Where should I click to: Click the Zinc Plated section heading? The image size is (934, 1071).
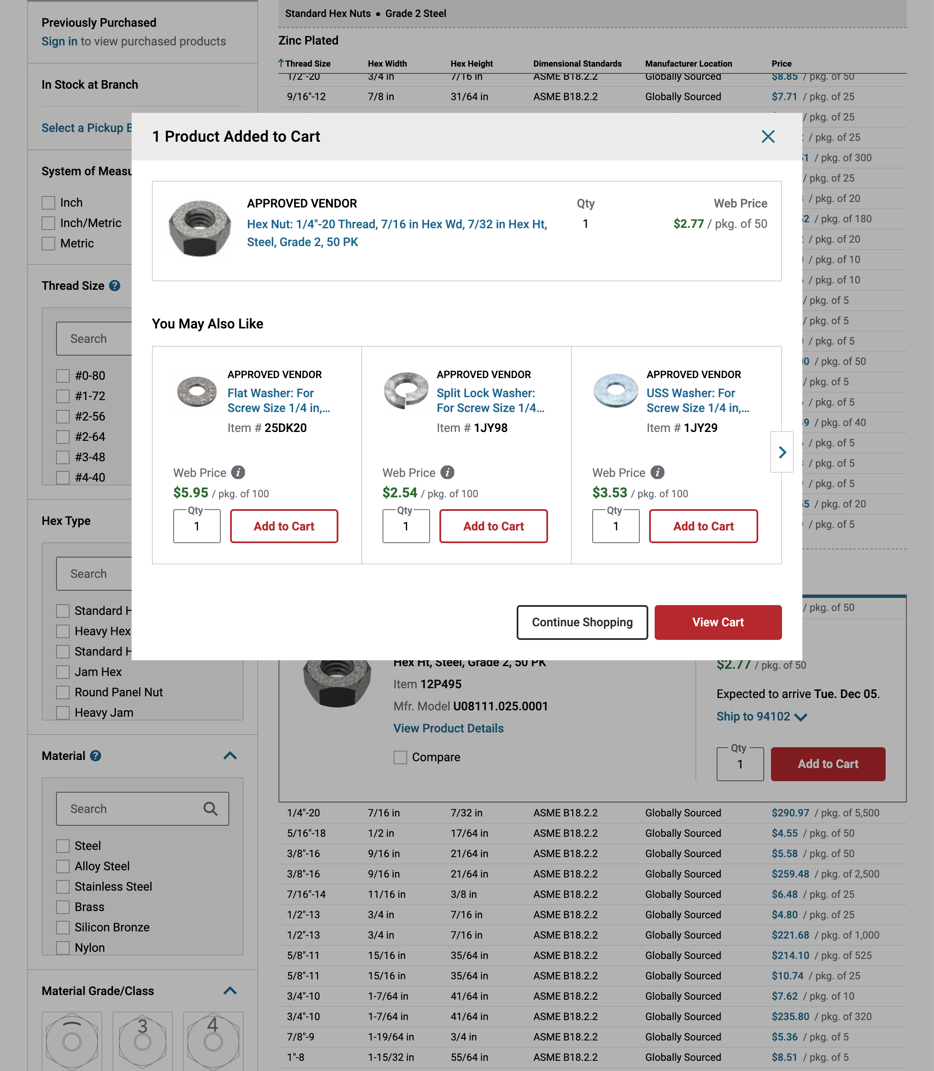pyautogui.click(x=309, y=40)
